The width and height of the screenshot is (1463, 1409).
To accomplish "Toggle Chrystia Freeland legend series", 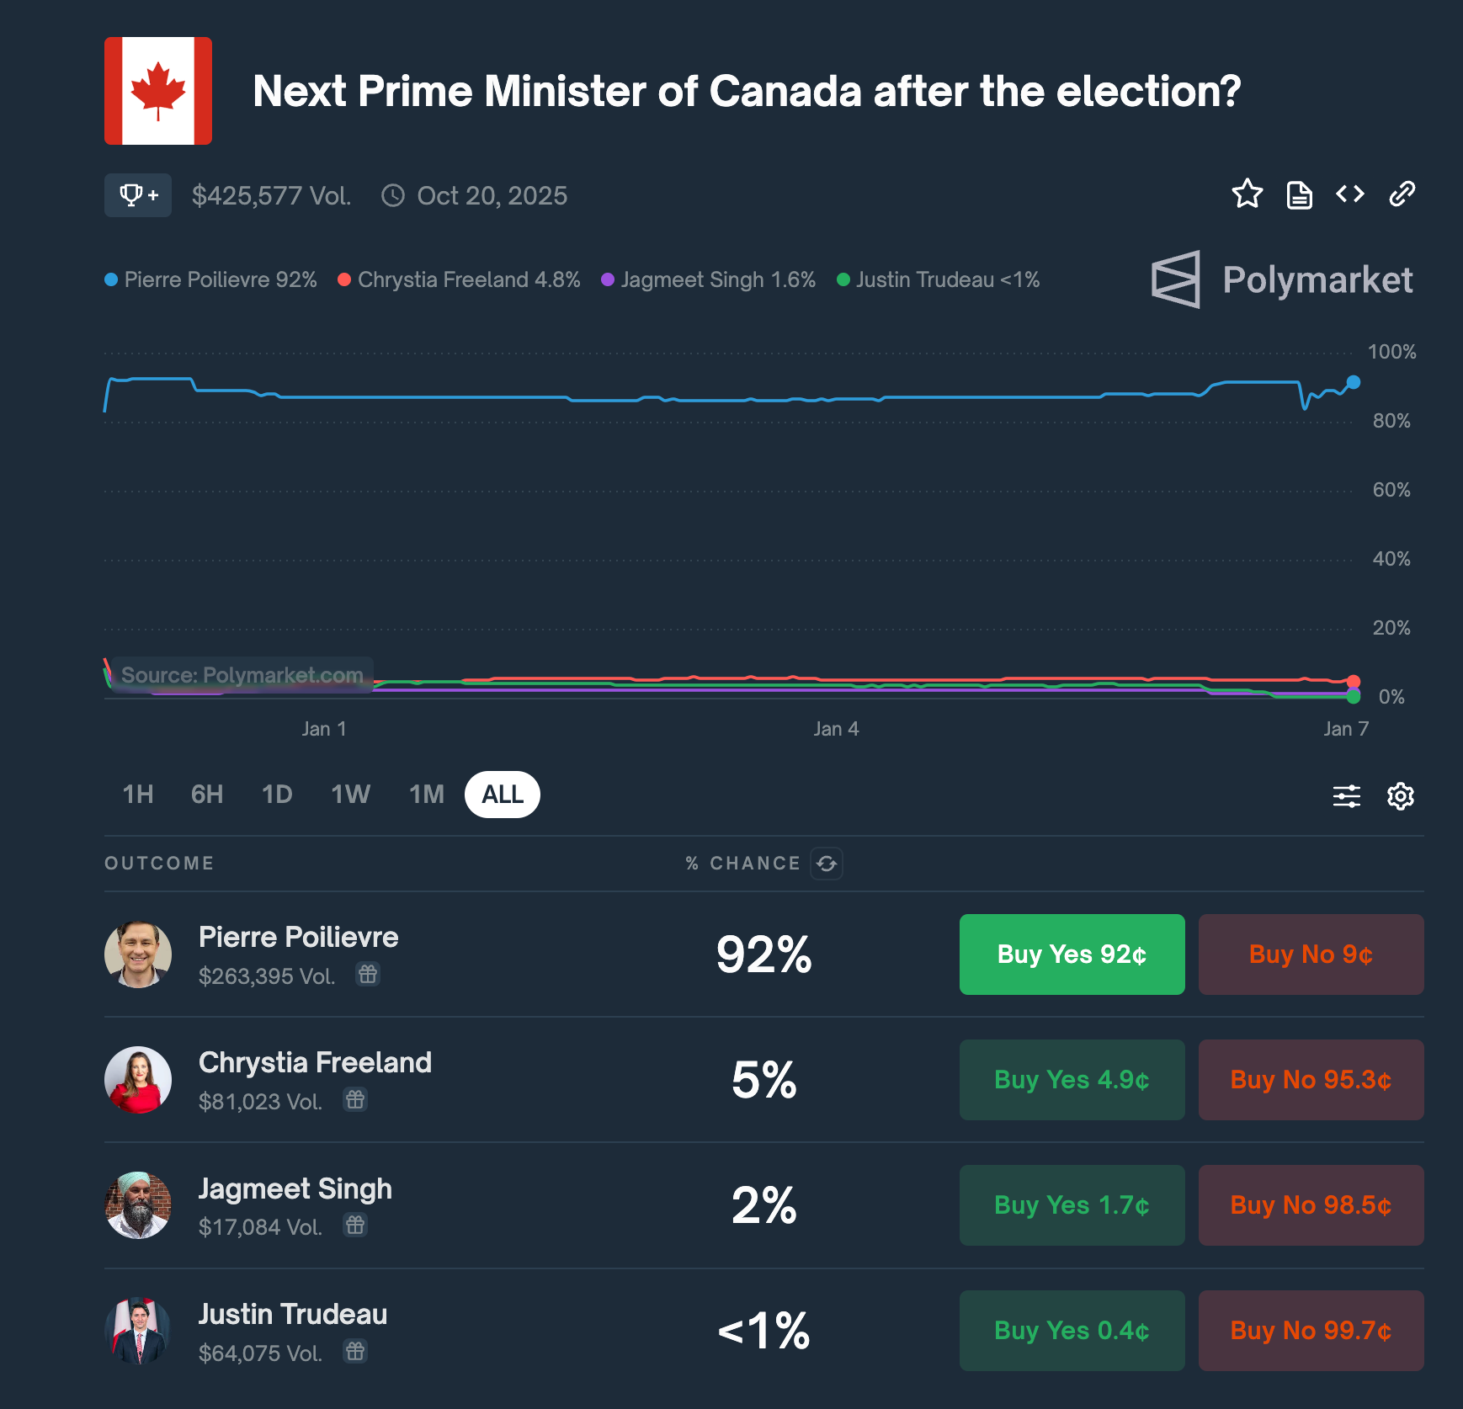I will tap(459, 279).
